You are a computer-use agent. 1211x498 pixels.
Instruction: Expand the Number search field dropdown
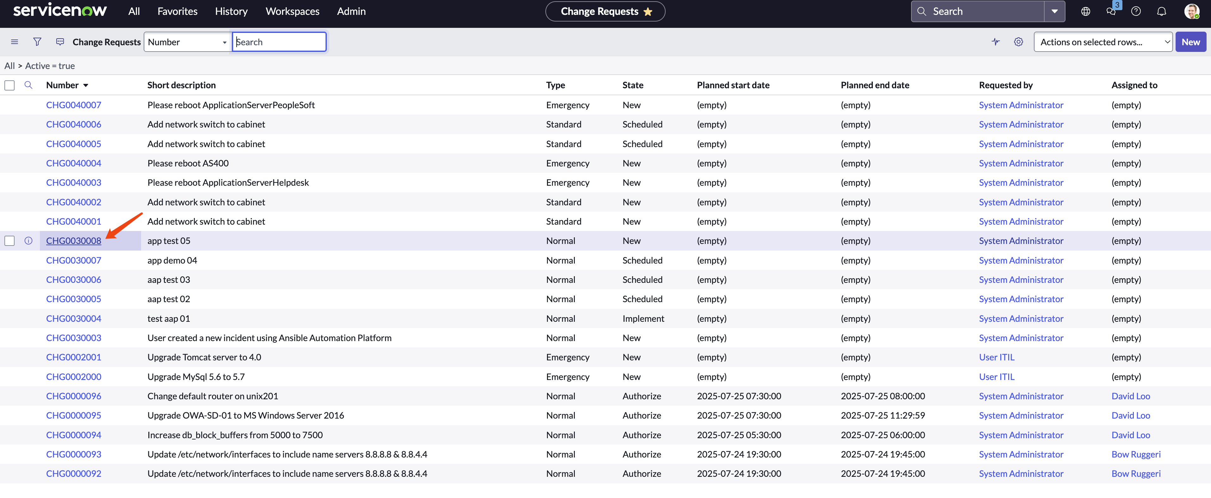point(187,42)
